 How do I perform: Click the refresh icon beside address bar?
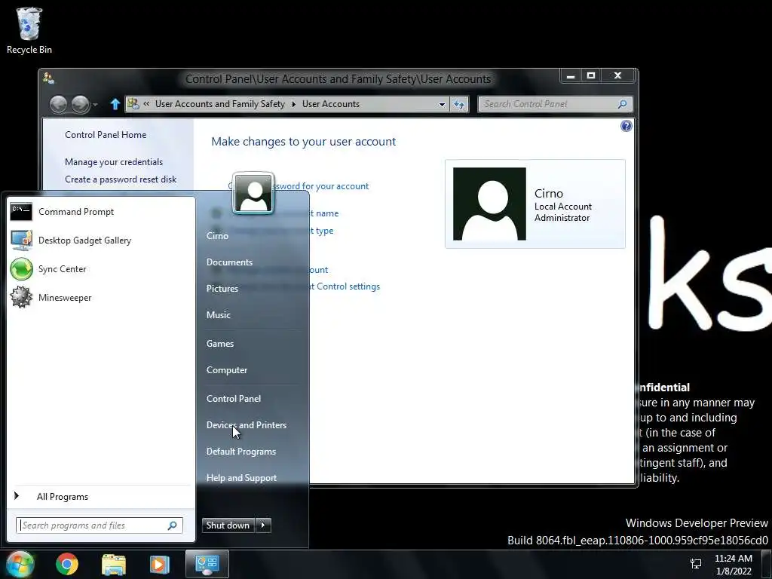tap(459, 104)
